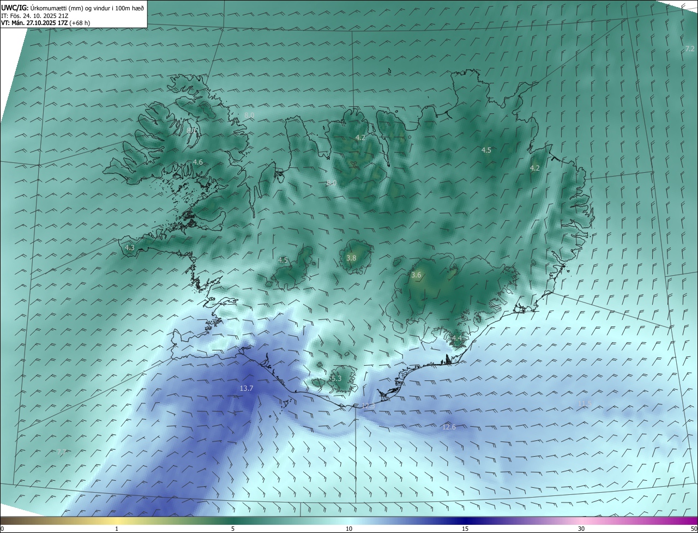Click the 5.3 value label on Mýrdalsjökull
This screenshot has height=533, width=698.
[336, 378]
